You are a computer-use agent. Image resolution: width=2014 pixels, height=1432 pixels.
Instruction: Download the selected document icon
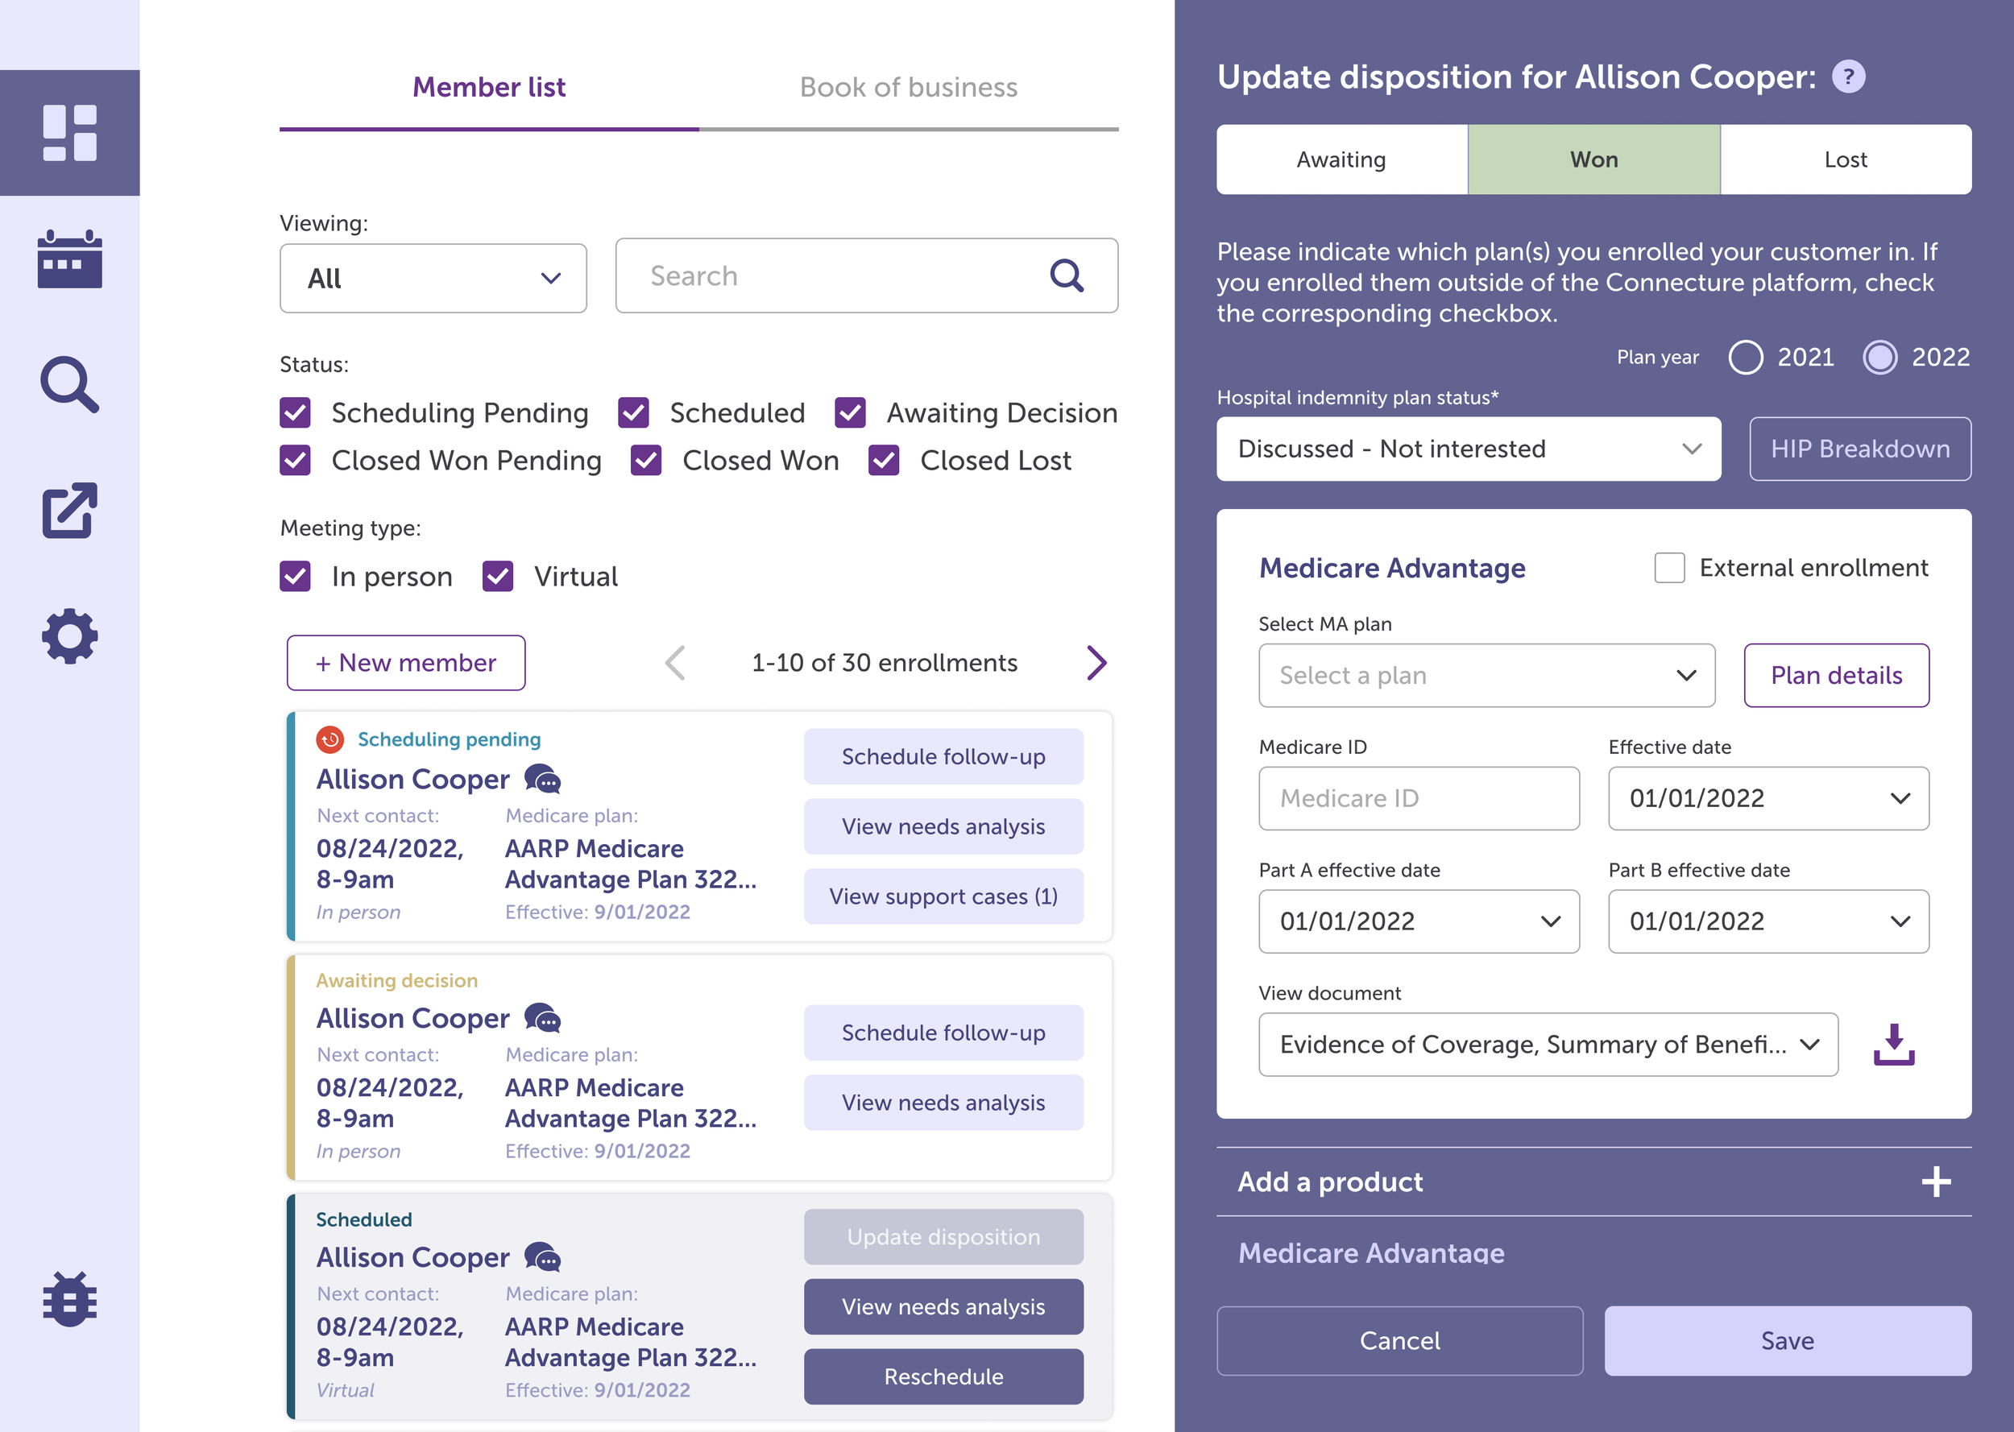(1894, 1044)
